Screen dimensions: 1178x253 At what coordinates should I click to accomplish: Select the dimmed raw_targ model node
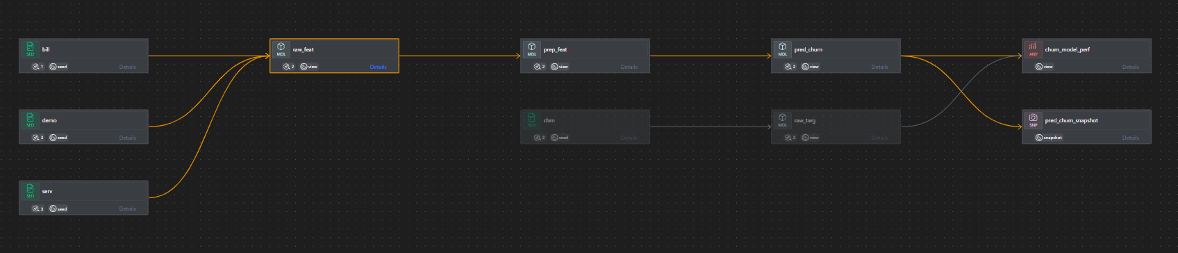[836, 126]
